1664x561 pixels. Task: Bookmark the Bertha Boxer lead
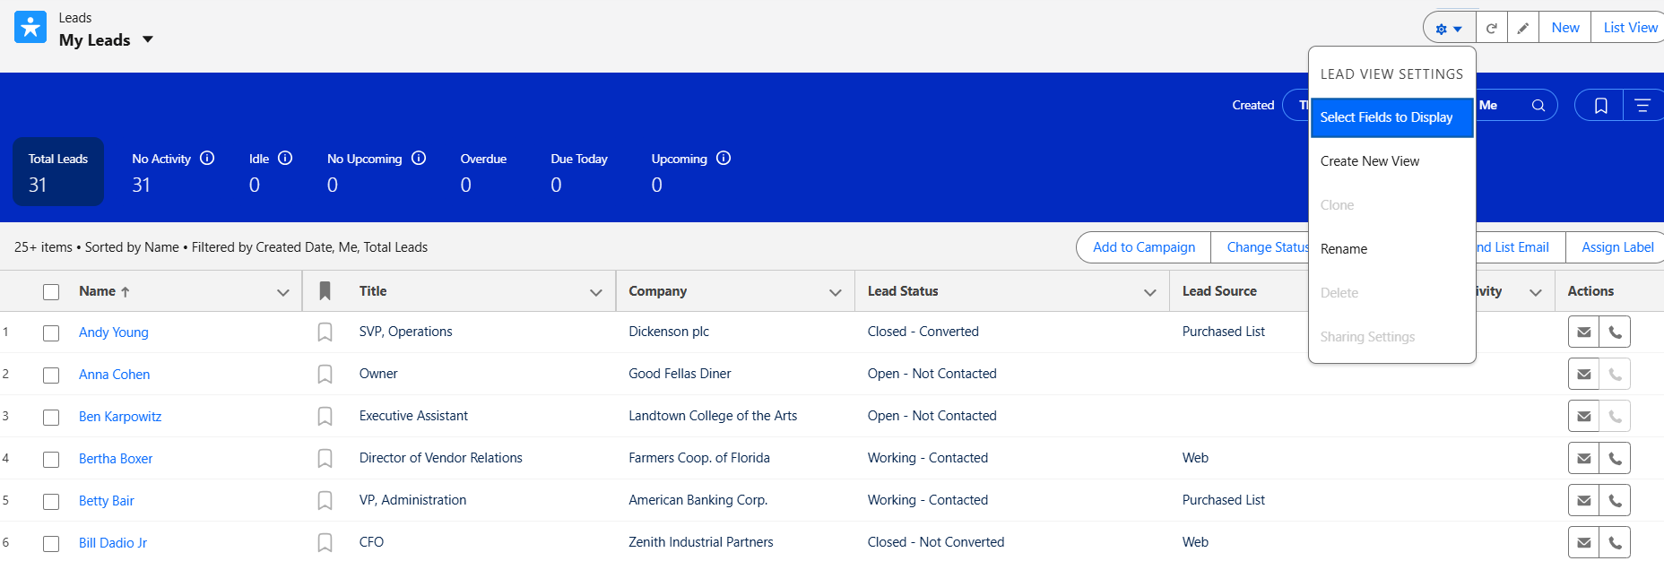tap(325, 459)
